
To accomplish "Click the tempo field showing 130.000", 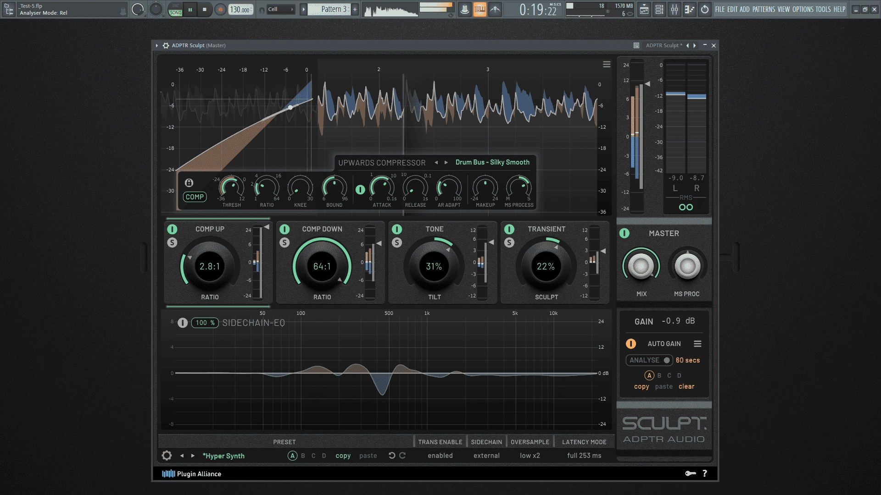I will coord(240,10).
